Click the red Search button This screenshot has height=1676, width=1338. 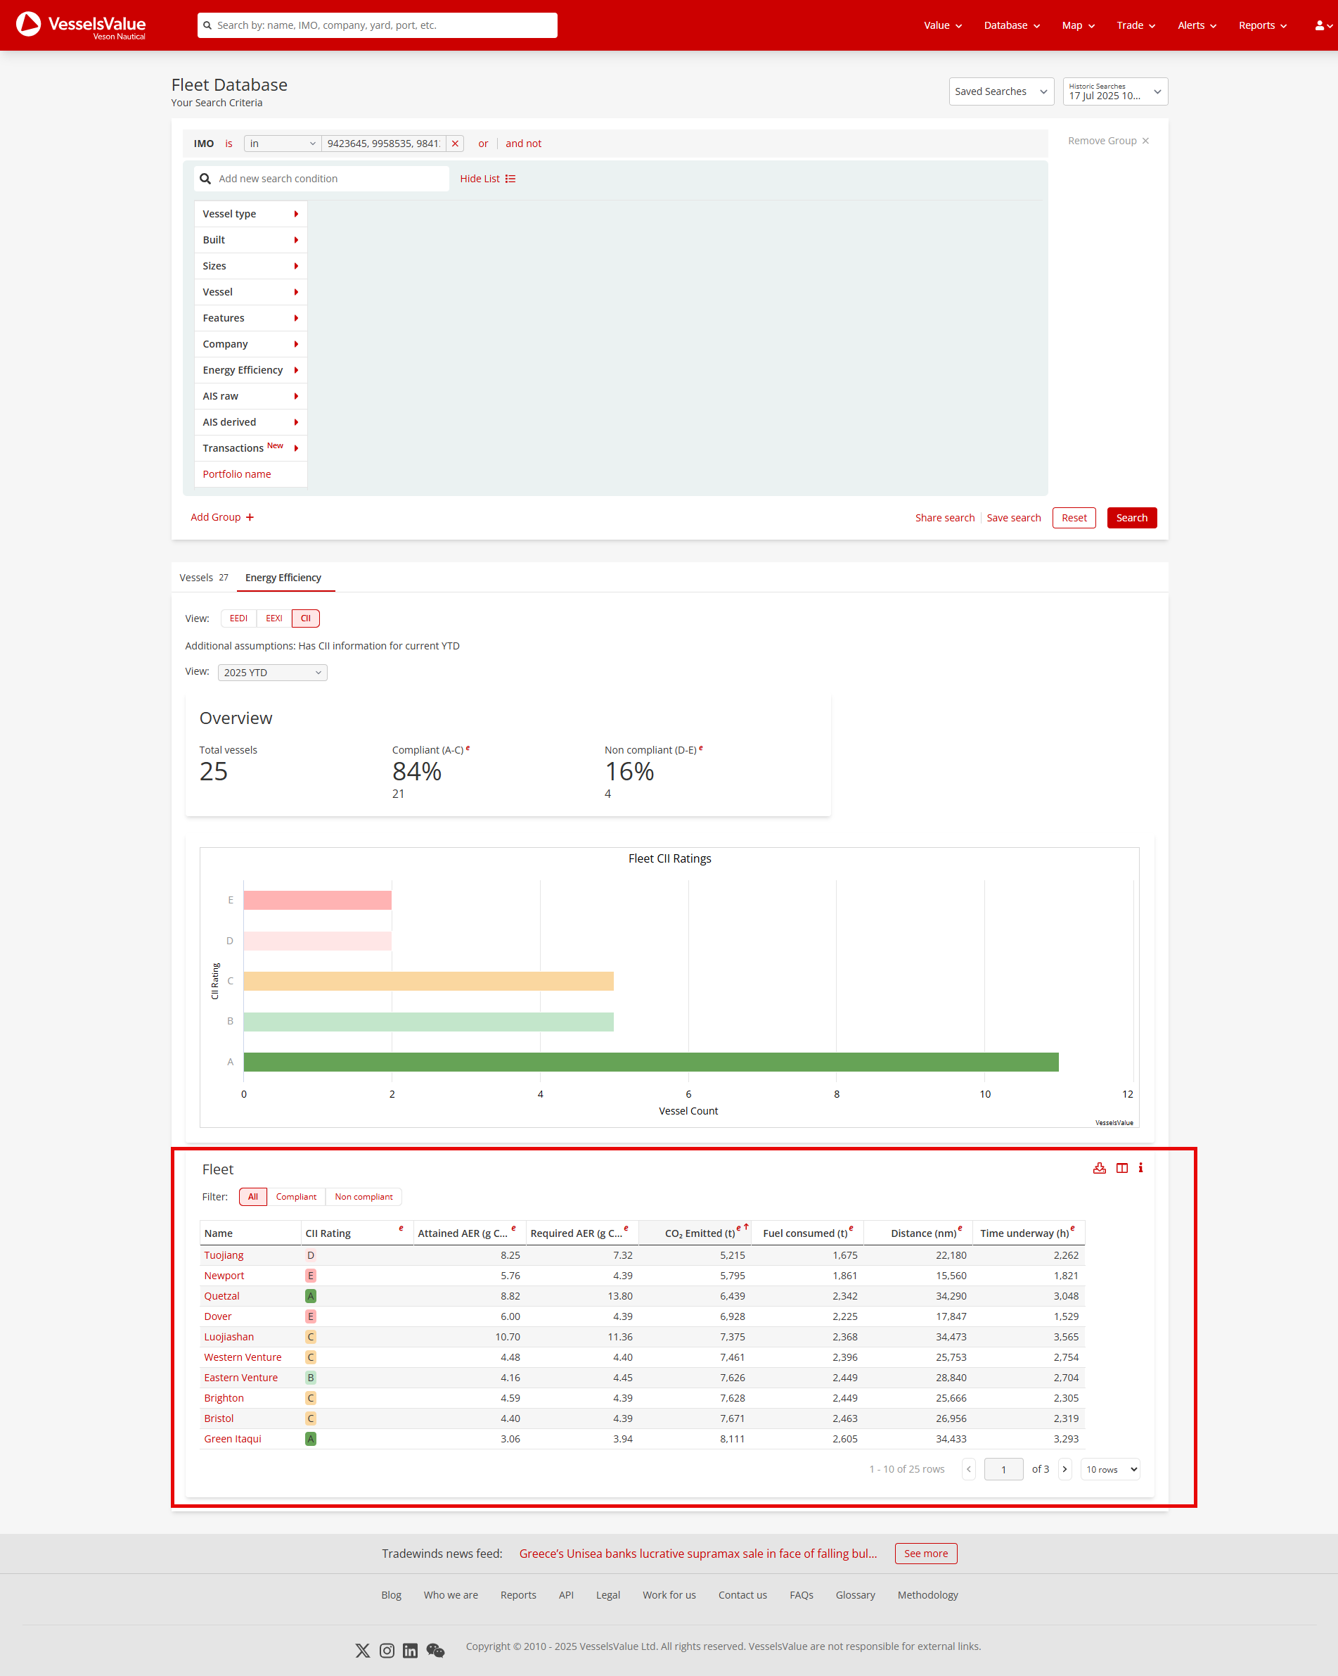pyautogui.click(x=1131, y=518)
